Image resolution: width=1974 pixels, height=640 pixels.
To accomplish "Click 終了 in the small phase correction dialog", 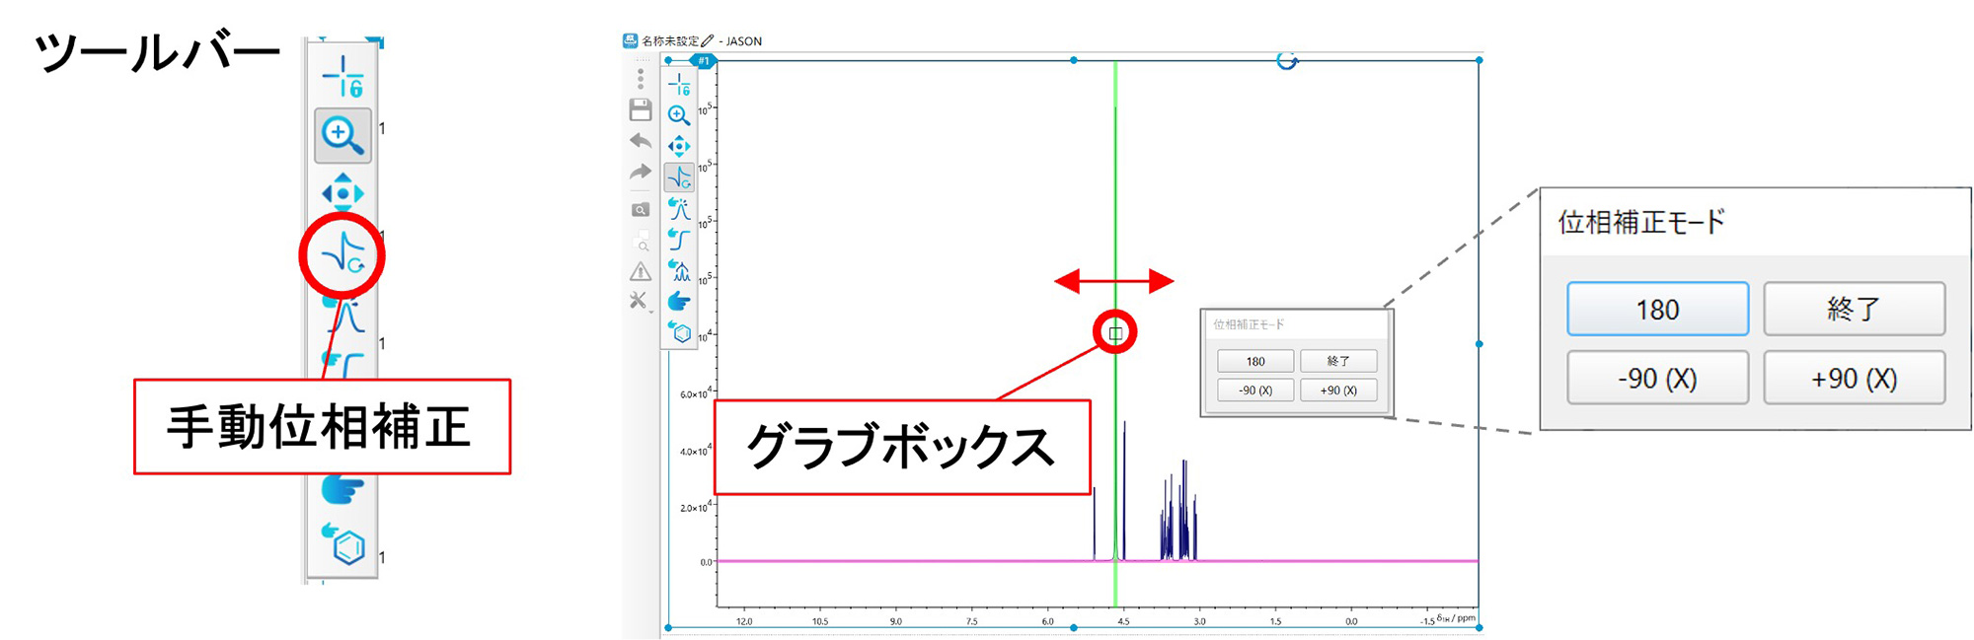I will point(1338,361).
